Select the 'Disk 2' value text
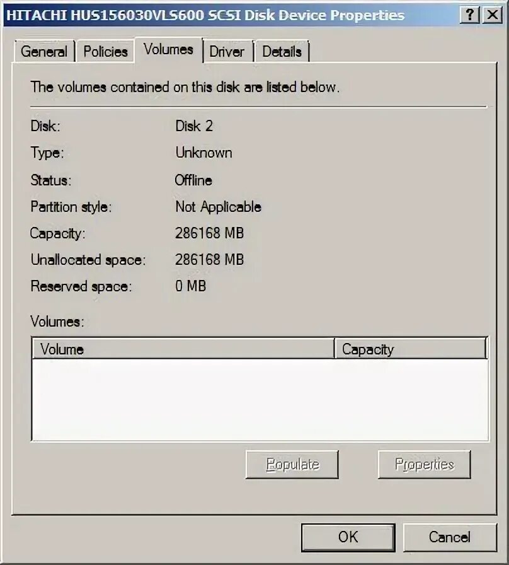The image size is (509, 565). (x=194, y=126)
